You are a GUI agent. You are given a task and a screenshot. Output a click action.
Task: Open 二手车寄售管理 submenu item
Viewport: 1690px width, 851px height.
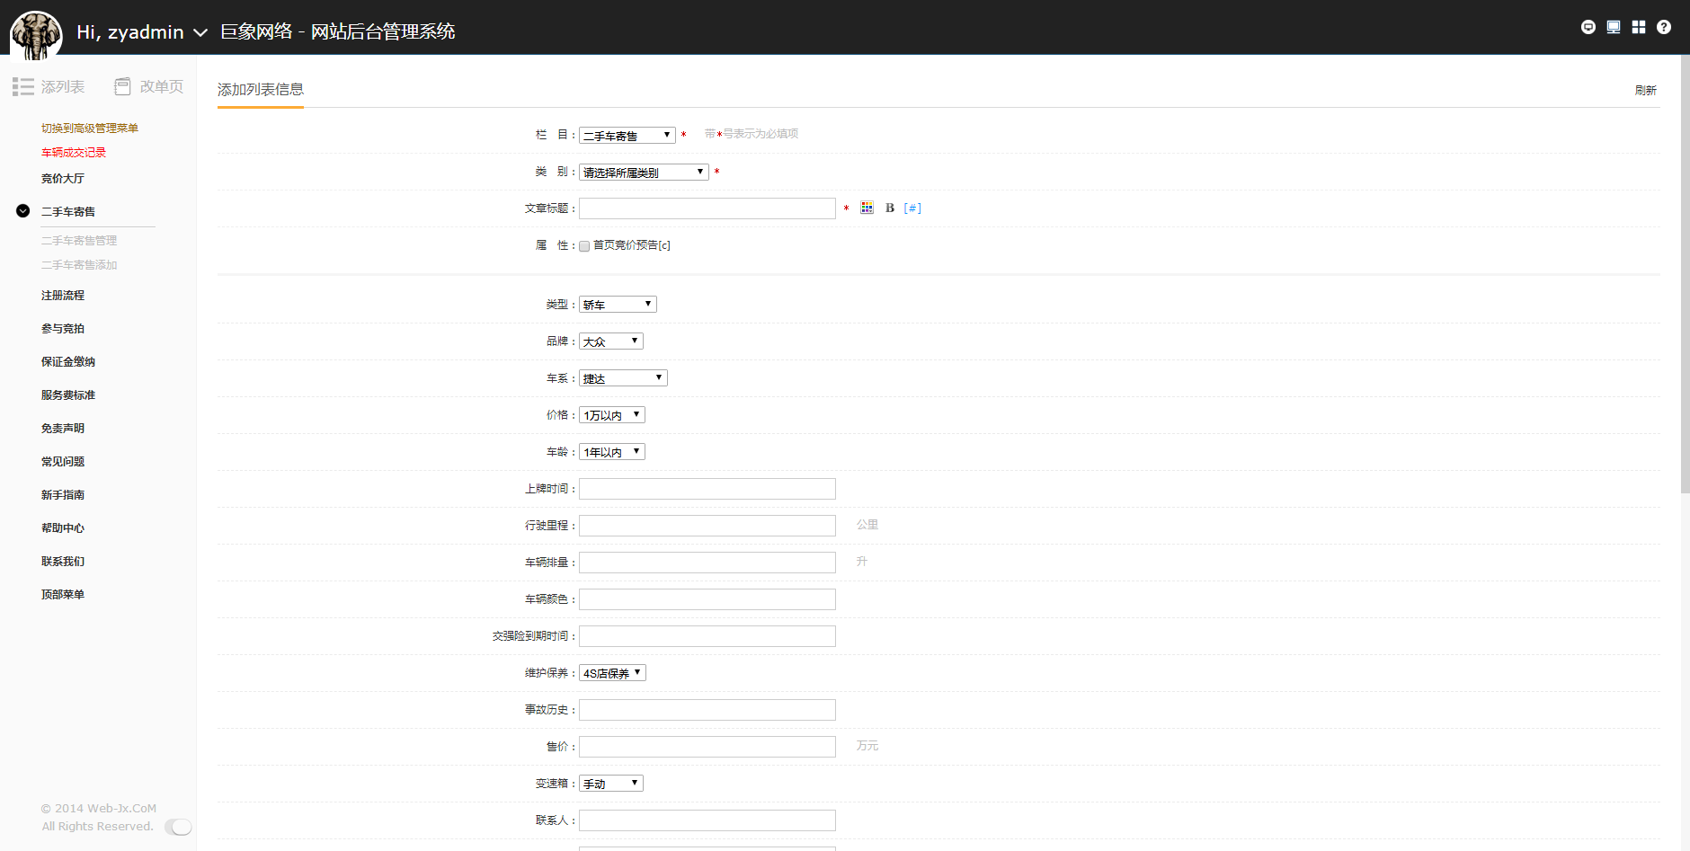pos(79,241)
